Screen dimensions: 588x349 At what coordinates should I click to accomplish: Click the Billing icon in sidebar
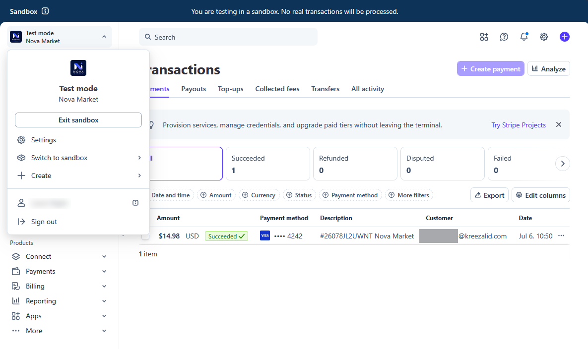[16, 286]
